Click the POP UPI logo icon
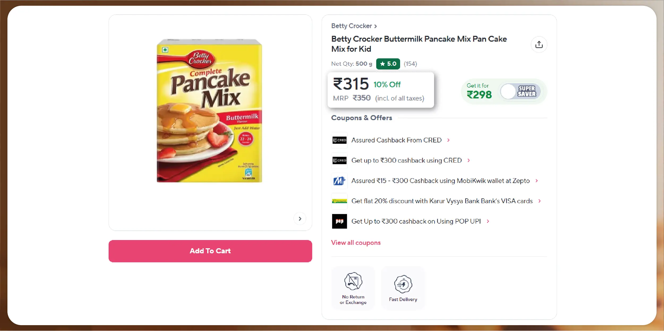This screenshot has height=331, width=664. 339,221
